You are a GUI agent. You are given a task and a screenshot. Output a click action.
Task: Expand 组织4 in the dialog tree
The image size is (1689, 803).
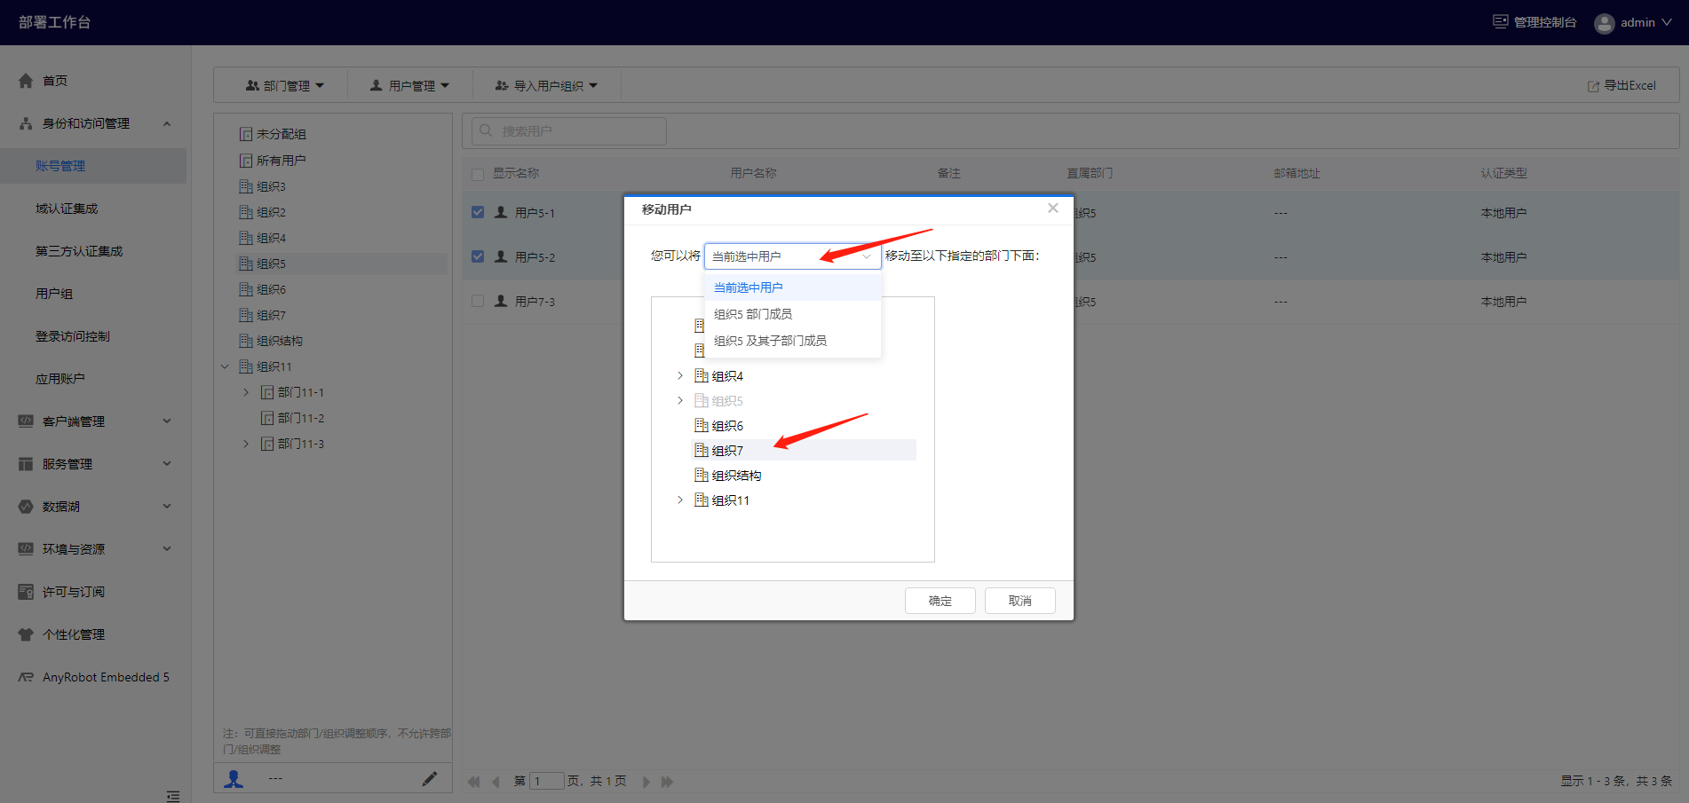pyautogui.click(x=680, y=375)
